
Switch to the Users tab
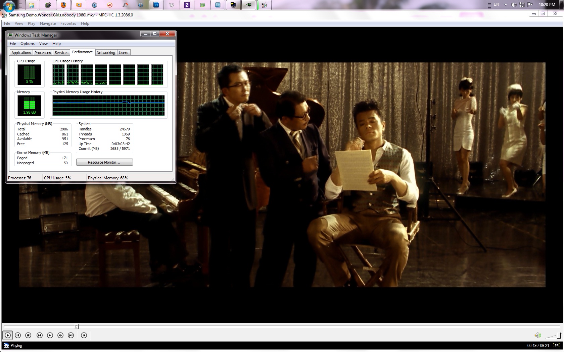coord(124,53)
